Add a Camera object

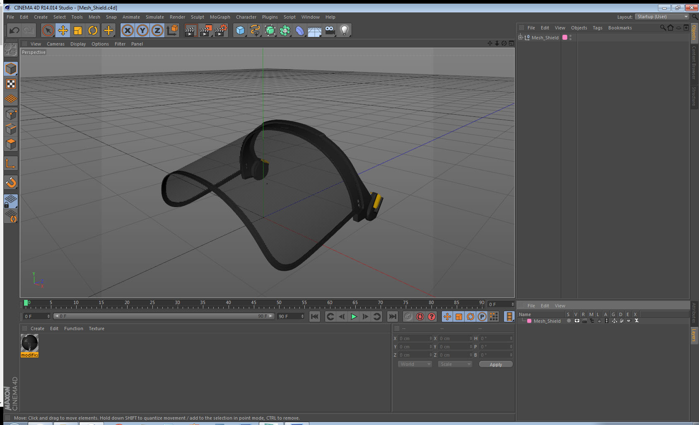(x=330, y=30)
